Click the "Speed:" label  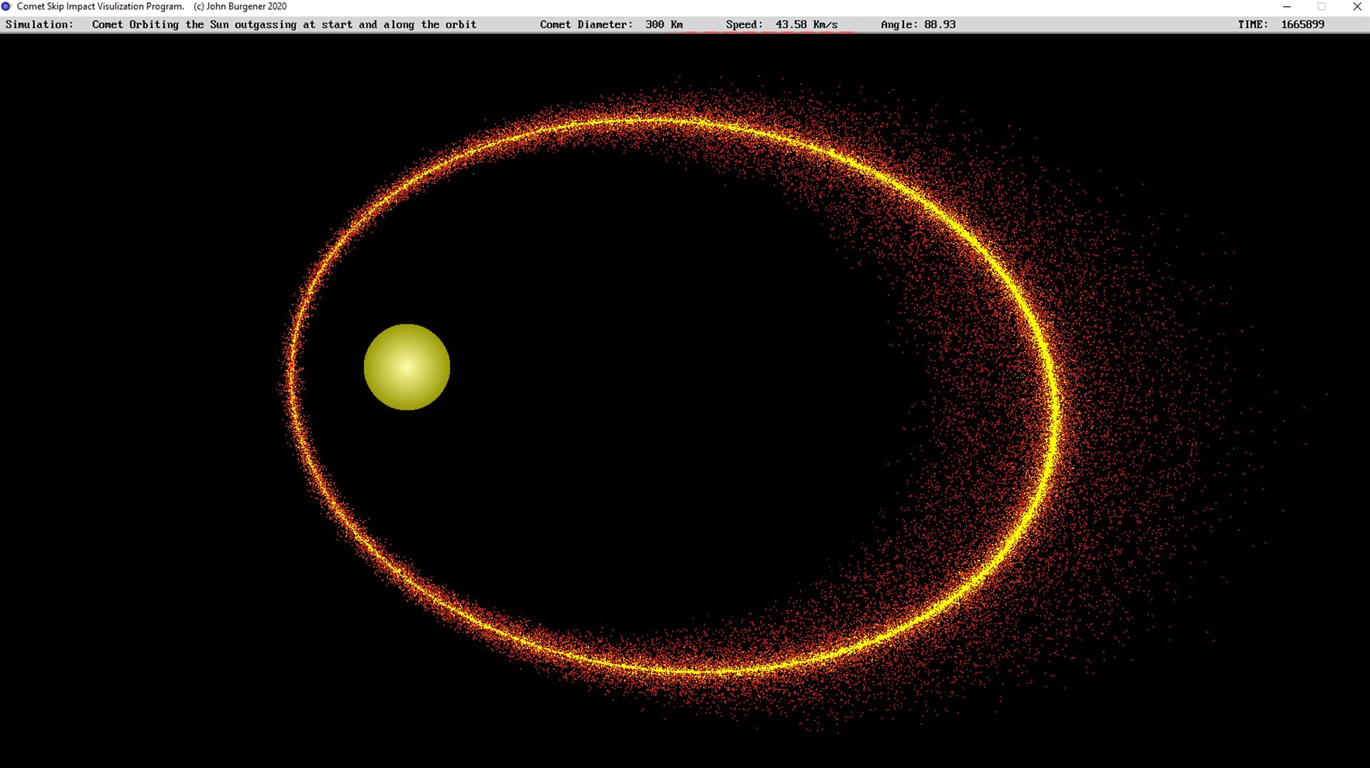pos(744,24)
